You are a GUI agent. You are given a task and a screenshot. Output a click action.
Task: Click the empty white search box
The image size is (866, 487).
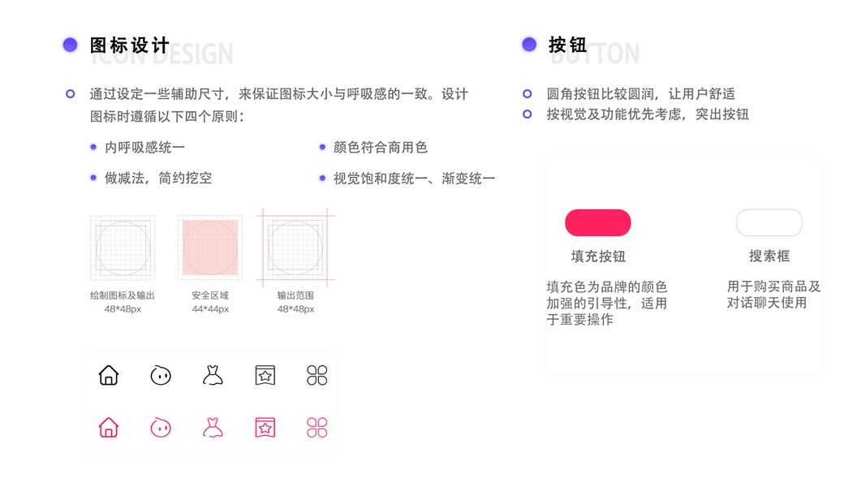pos(769,222)
